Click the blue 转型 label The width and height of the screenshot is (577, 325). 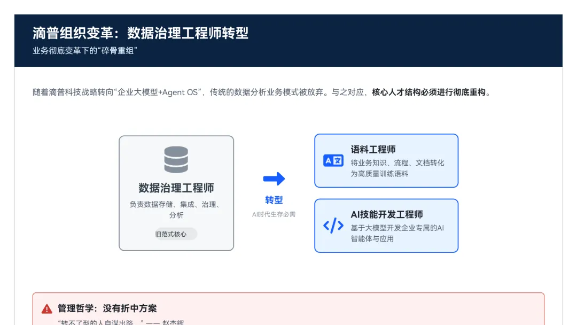[274, 200]
